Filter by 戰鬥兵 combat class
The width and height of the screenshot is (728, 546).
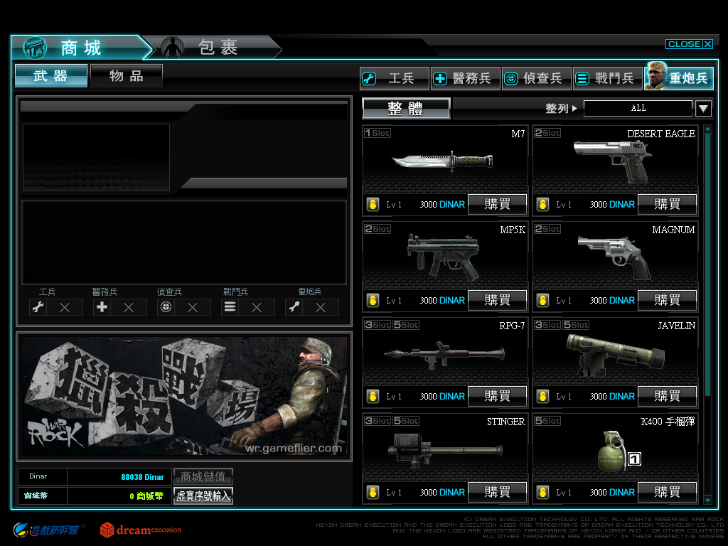point(607,78)
